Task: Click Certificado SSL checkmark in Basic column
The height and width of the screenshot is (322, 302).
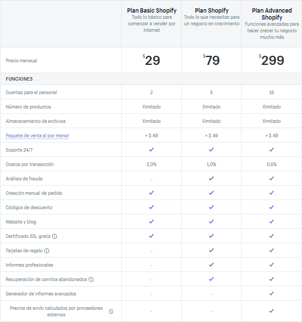Action: click(151, 236)
